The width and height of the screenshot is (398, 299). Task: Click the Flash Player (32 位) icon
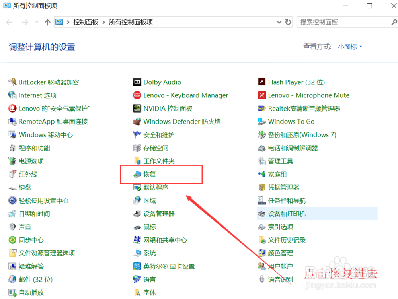(262, 82)
